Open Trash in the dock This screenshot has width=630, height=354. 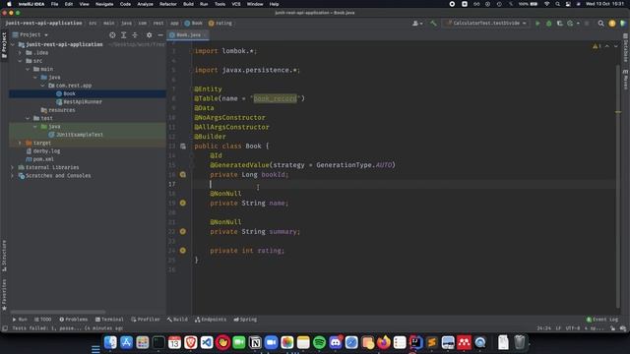519,342
